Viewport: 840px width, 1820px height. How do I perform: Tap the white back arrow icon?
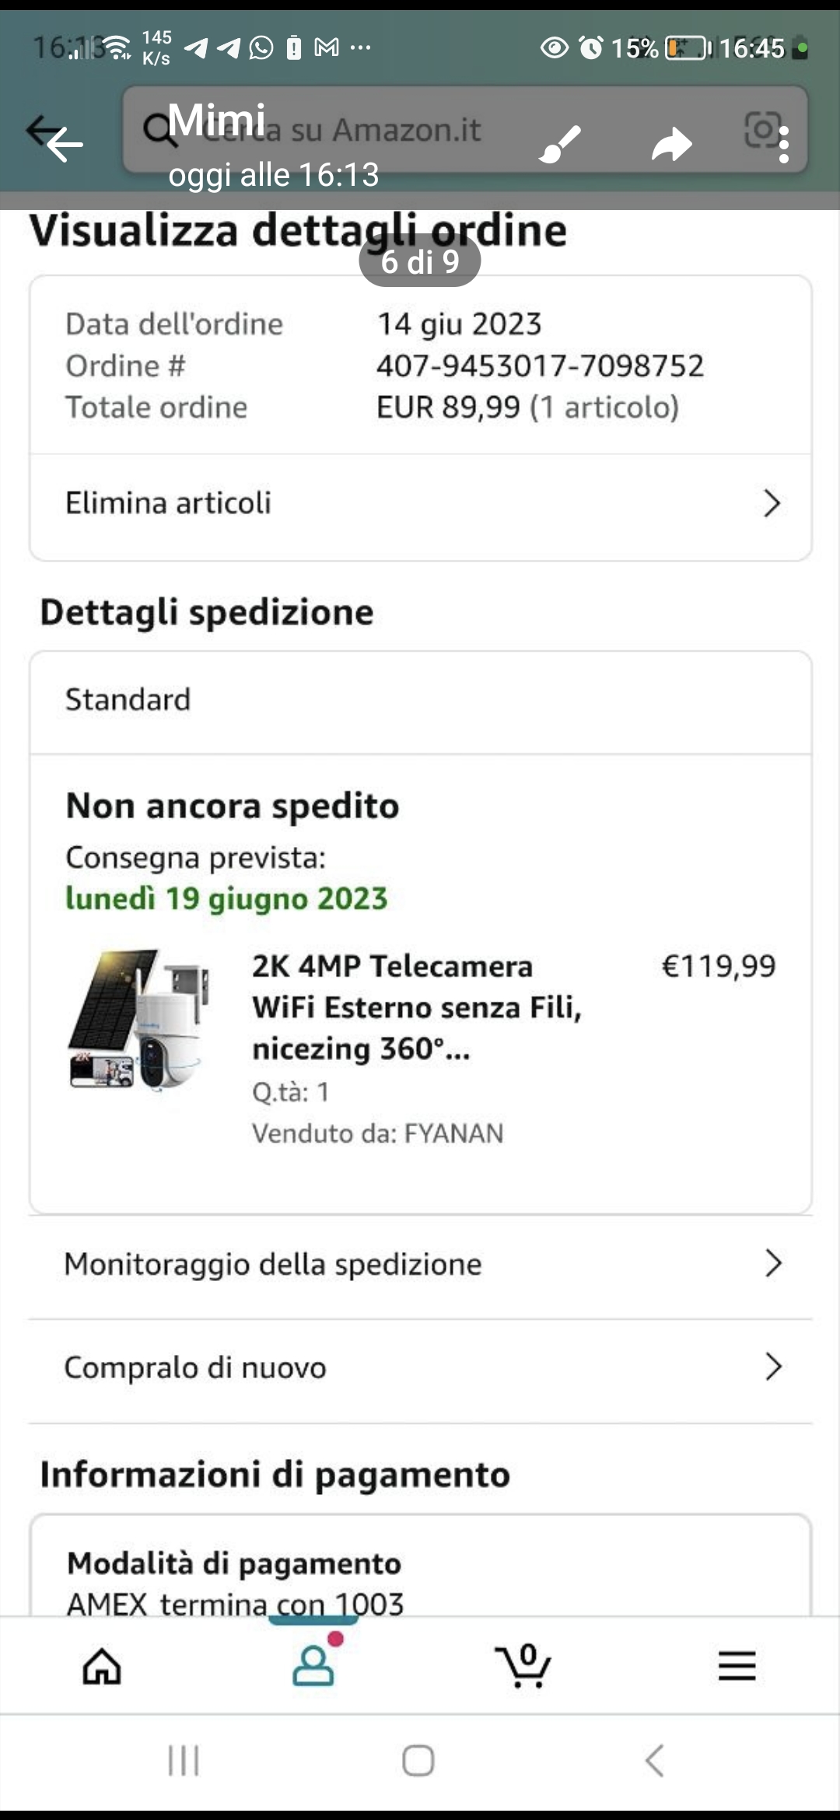point(64,143)
